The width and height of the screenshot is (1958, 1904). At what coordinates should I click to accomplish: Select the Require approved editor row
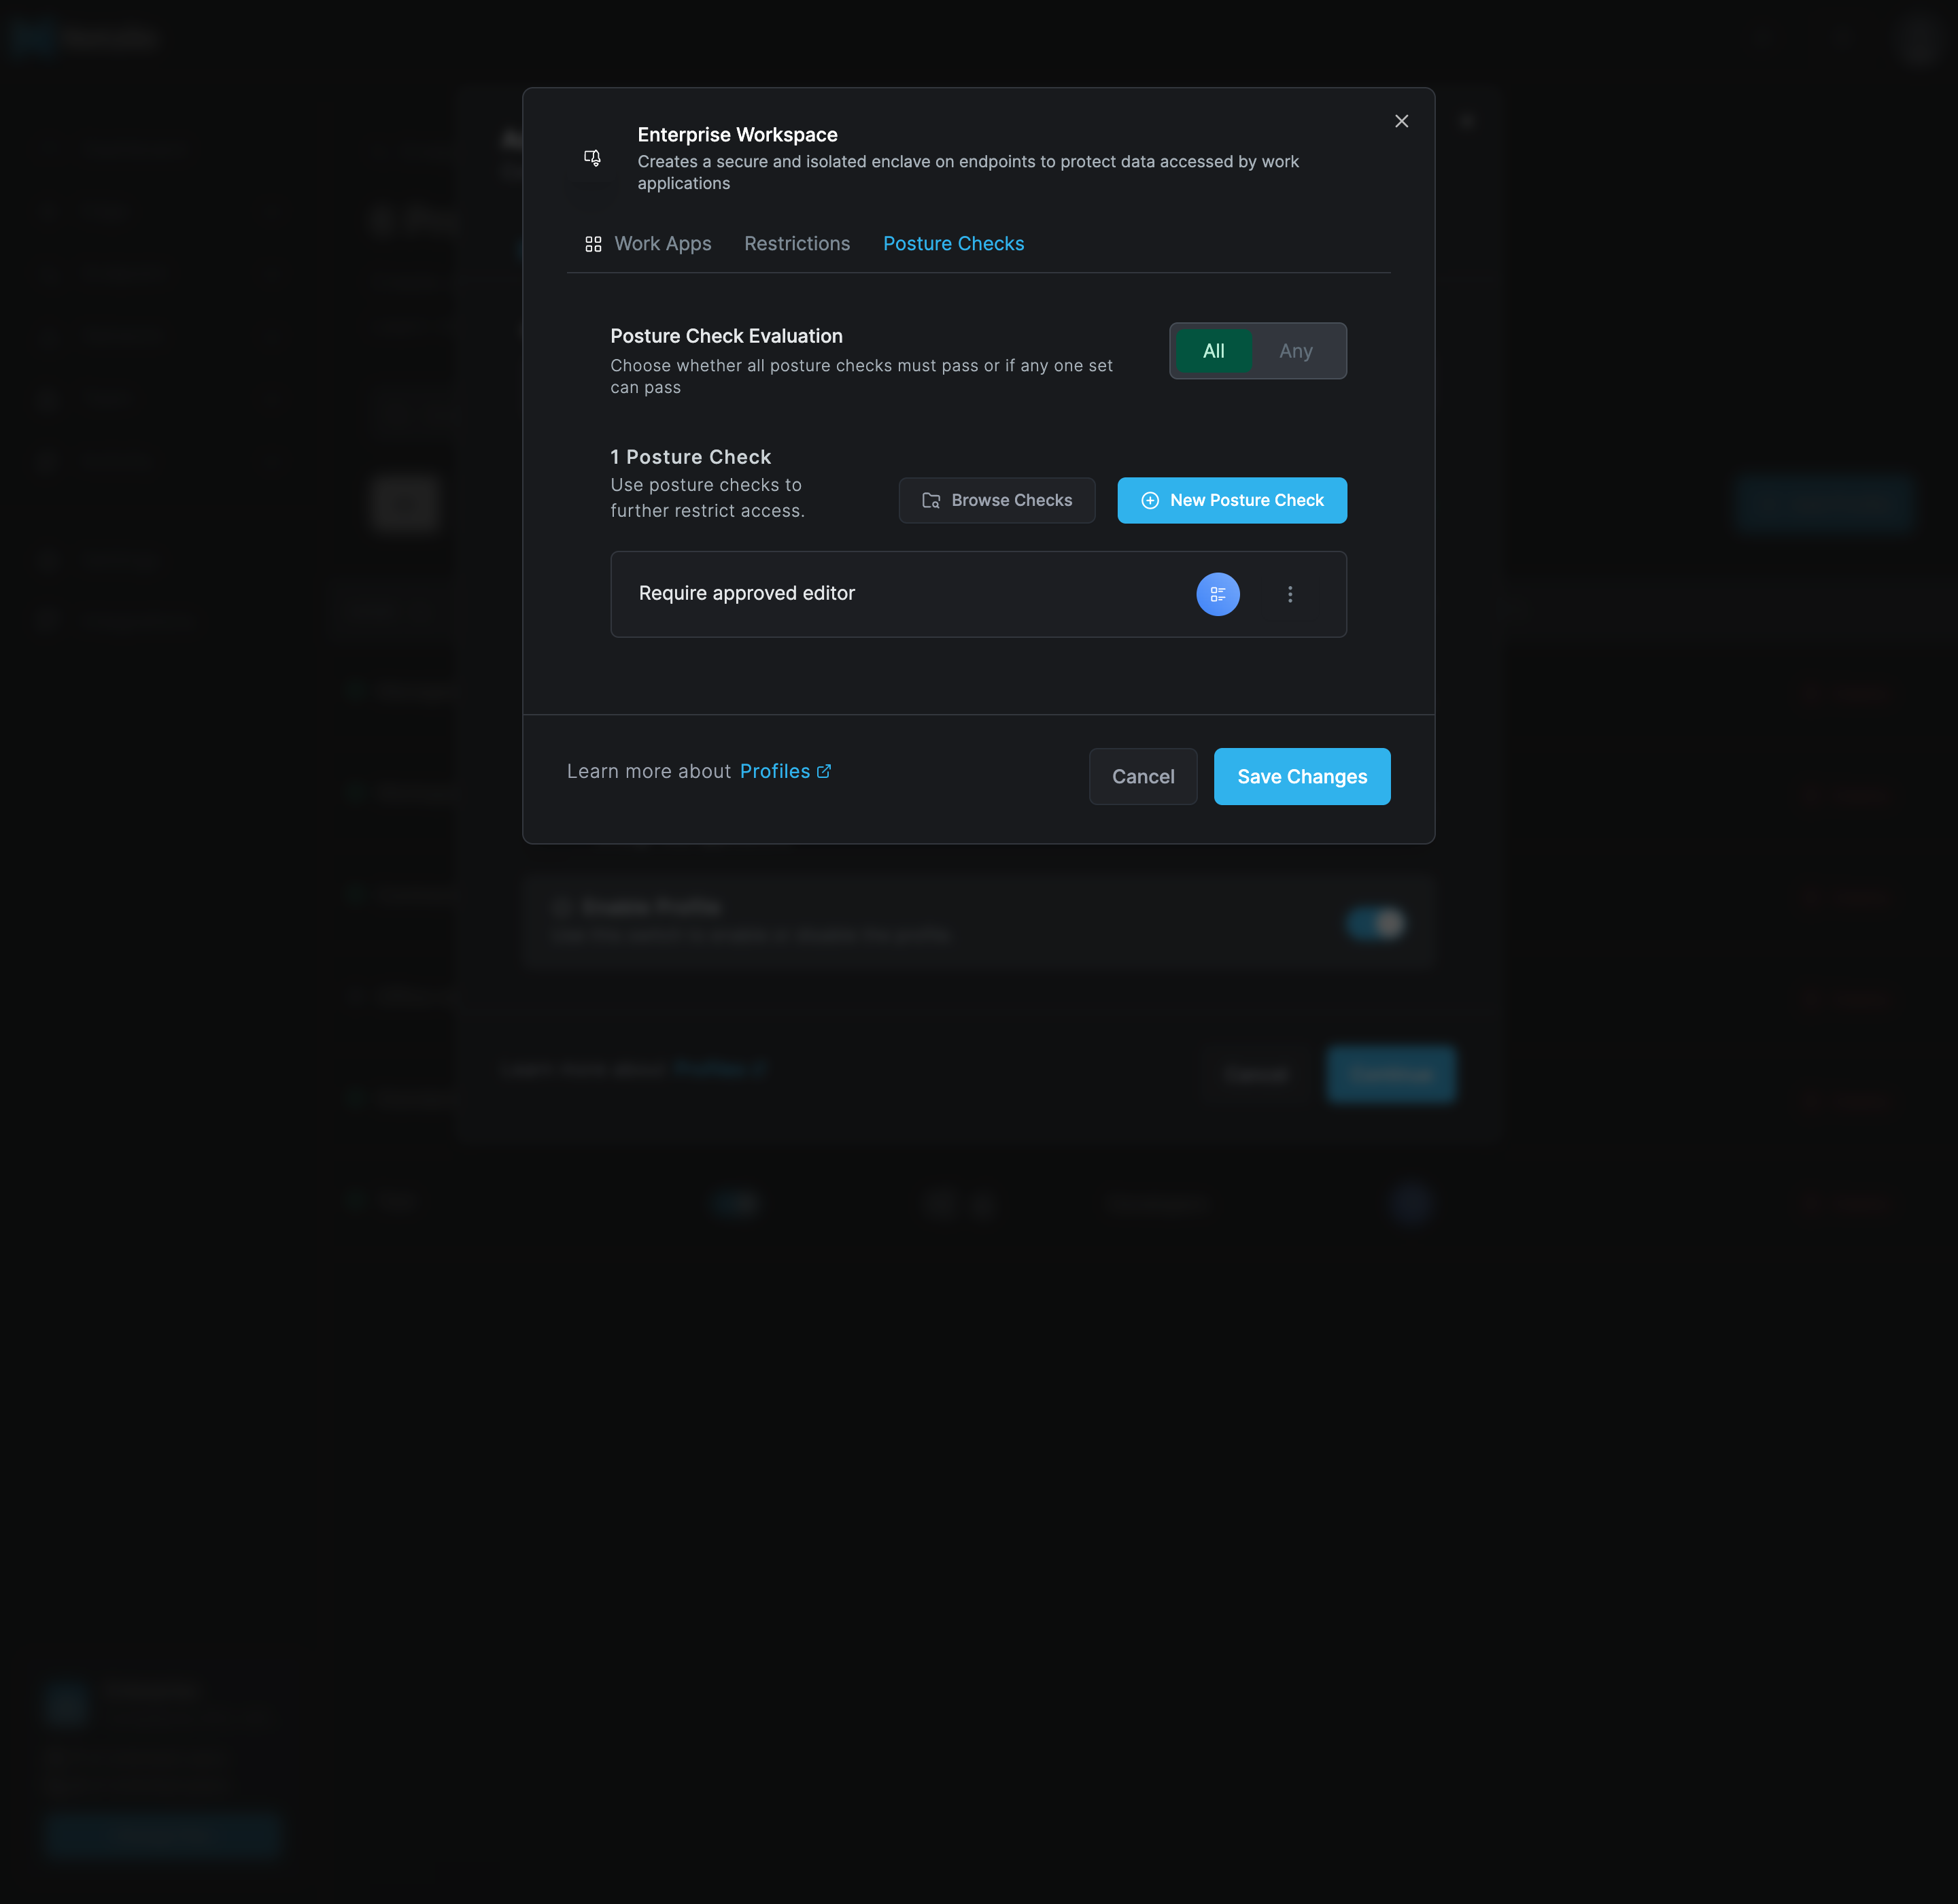[978, 594]
